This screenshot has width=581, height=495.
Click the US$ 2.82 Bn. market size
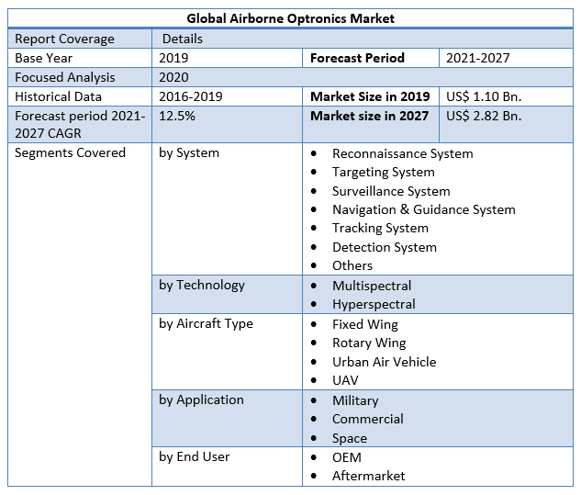tap(483, 116)
